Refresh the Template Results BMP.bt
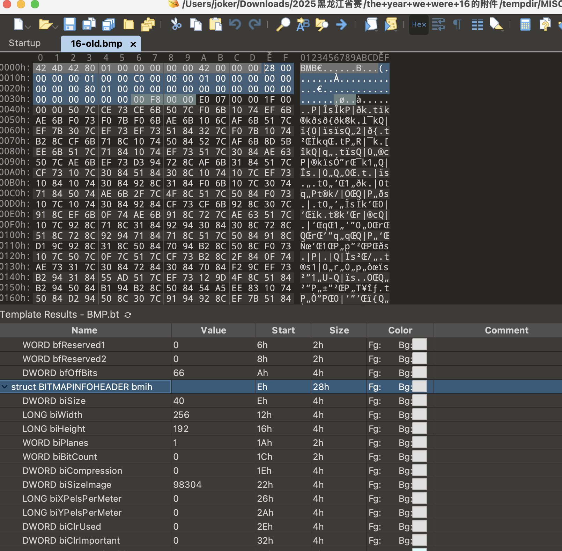Screen dimensions: 562x551 (128, 315)
